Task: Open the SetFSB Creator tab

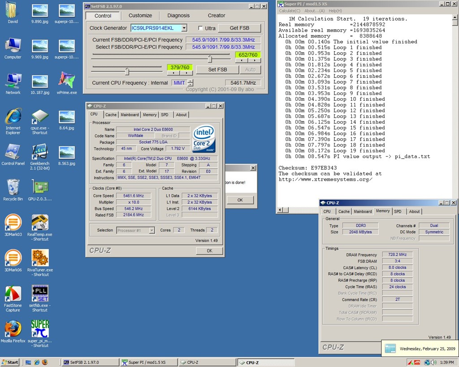Action: [x=217, y=16]
